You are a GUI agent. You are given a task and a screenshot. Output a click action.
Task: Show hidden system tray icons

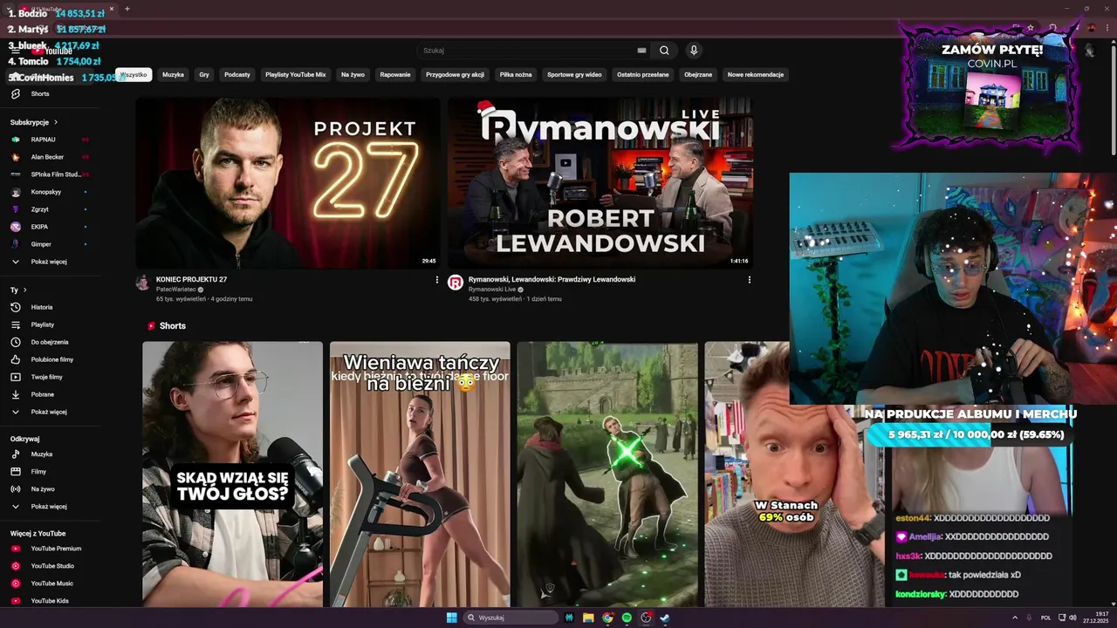[x=1015, y=618]
